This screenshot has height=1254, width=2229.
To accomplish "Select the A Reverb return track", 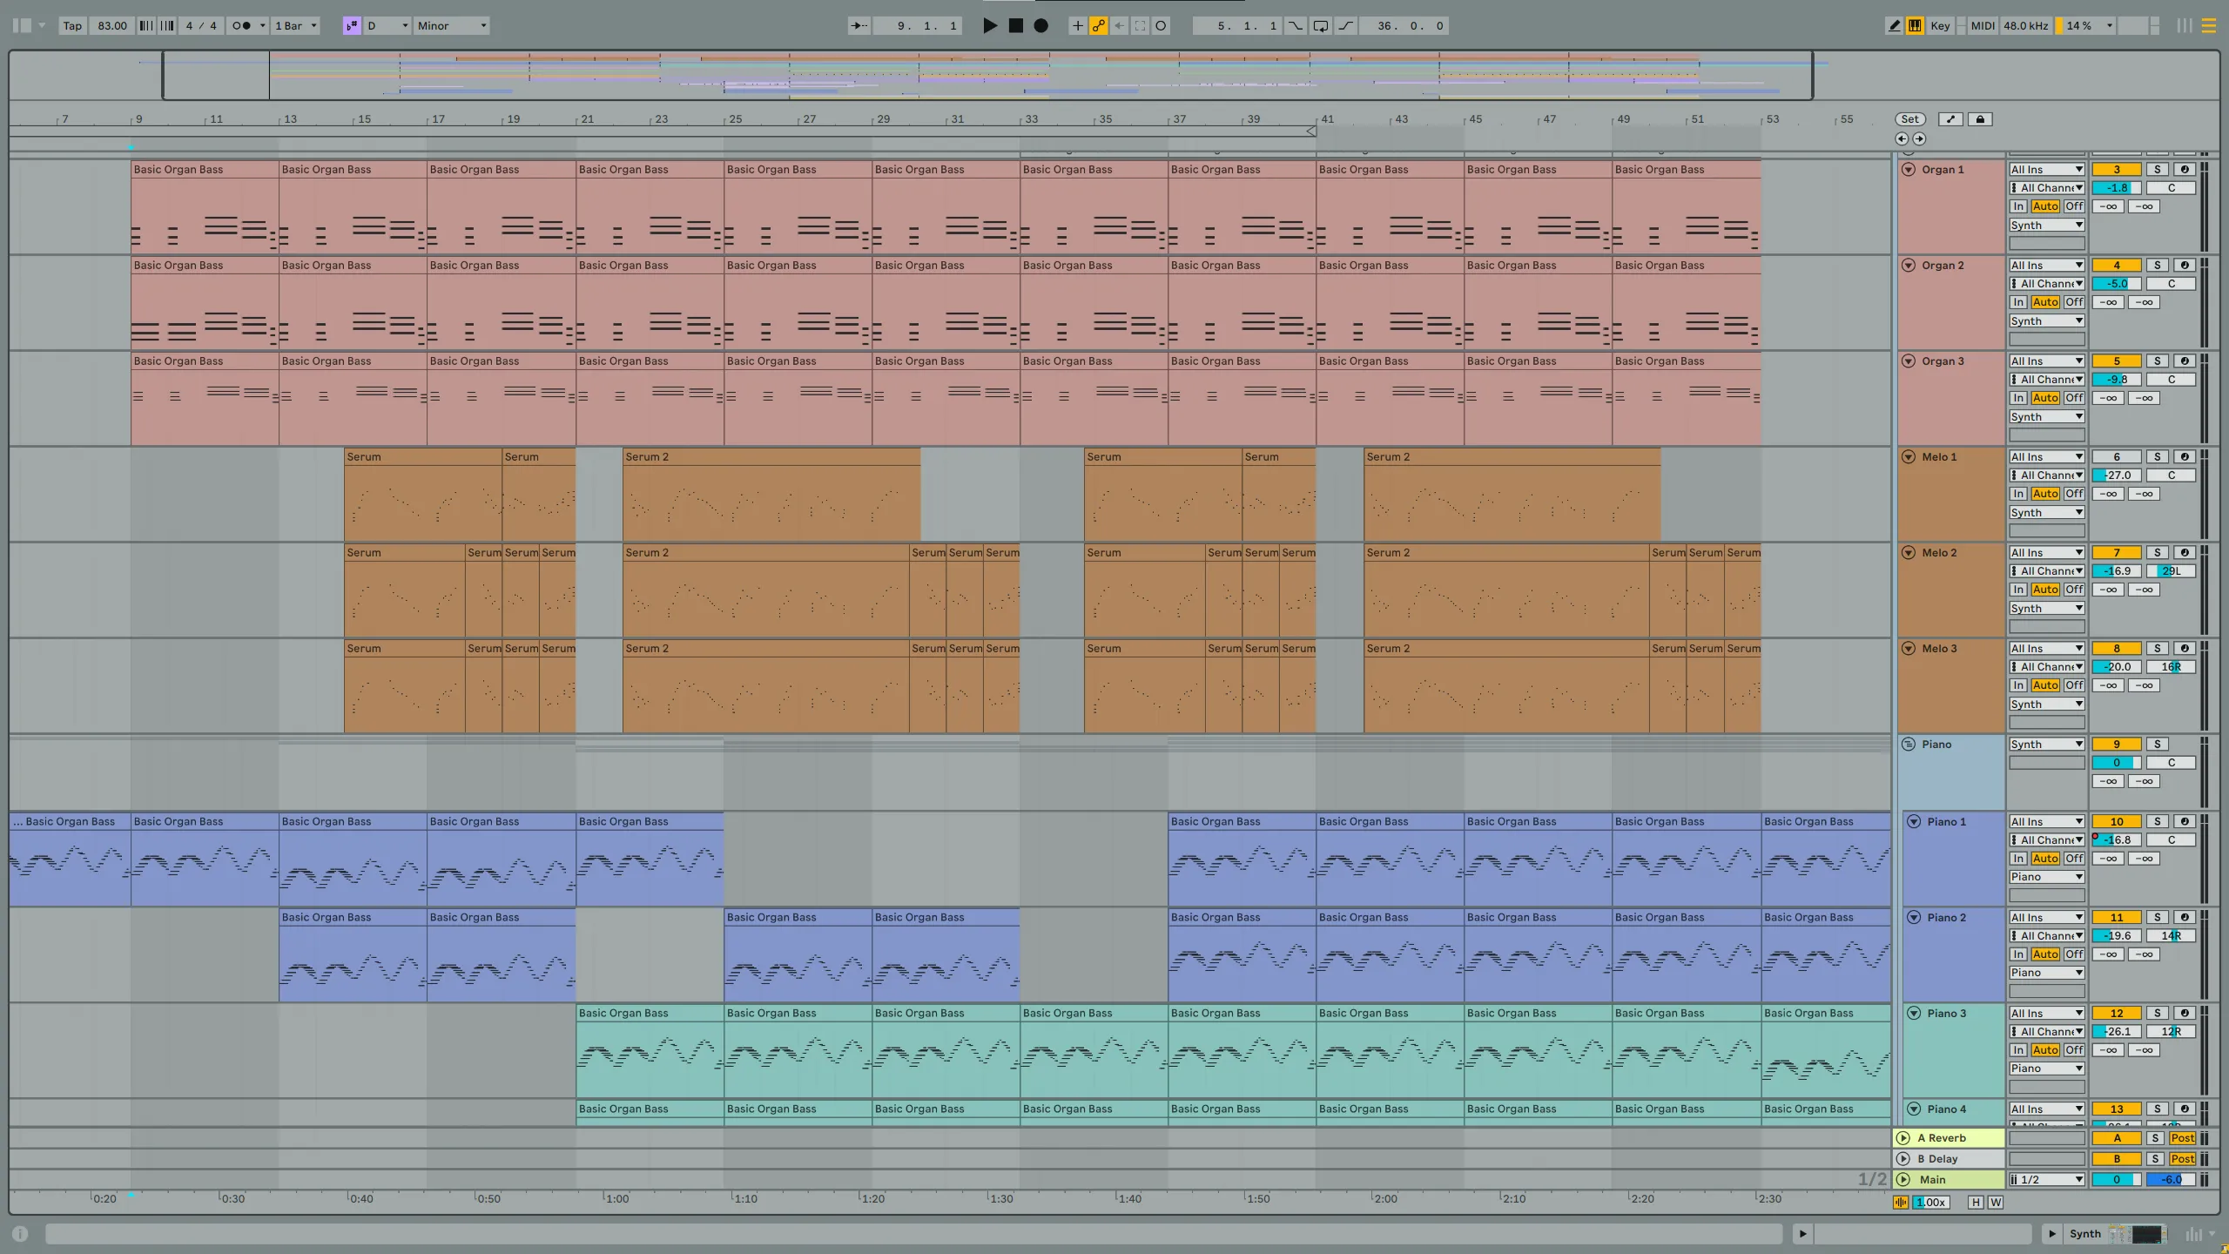I will pyautogui.click(x=1948, y=1138).
